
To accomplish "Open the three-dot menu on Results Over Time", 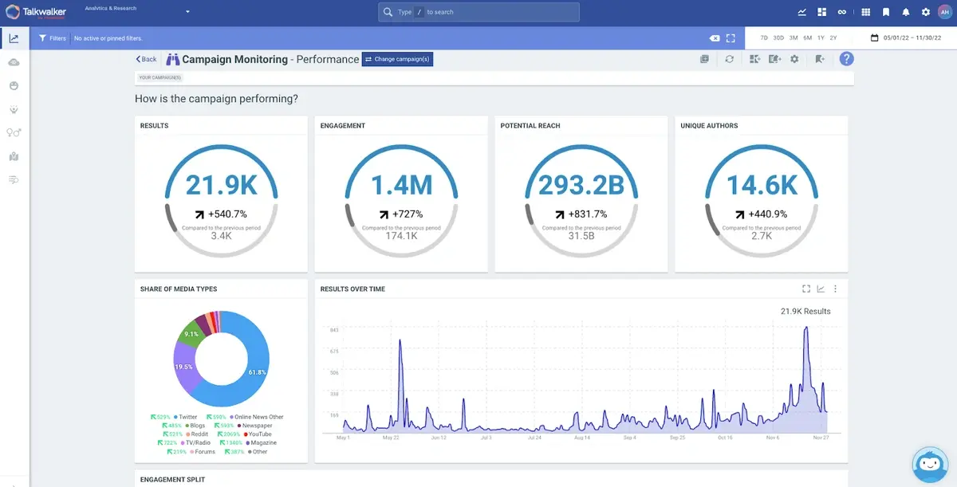I will point(835,289).
